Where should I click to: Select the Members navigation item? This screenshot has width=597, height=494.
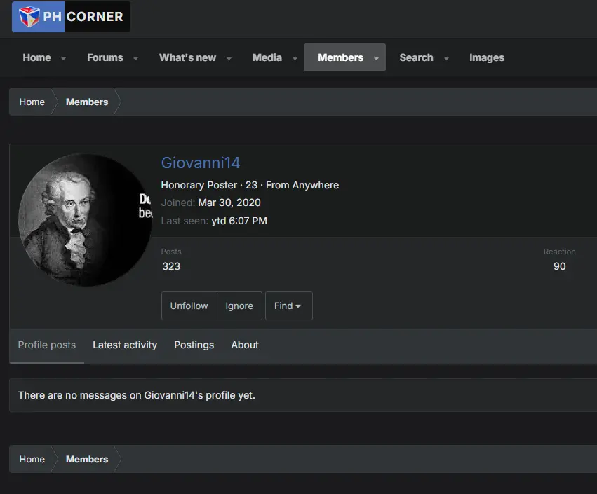340,57
